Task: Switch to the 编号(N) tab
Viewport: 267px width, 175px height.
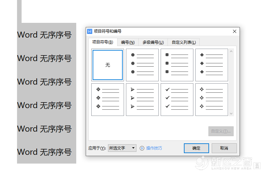Action: [x=128, y=42]
